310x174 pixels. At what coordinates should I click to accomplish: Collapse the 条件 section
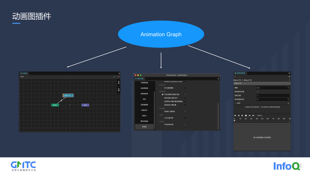(x=236, y=103)
